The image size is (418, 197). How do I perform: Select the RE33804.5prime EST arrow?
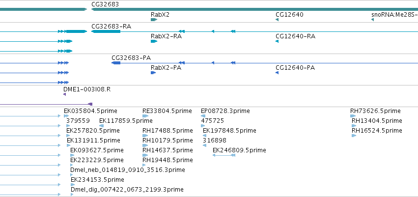(x=145, y=116)
